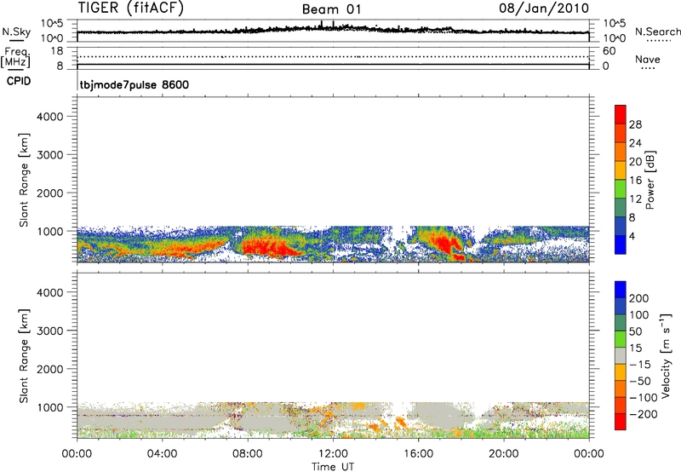Select Velocity colorbar yellow segment -15 to -50
Screen dimensions: 681x472
point(621,372)
